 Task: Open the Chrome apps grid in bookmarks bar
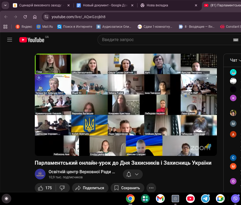5,27
